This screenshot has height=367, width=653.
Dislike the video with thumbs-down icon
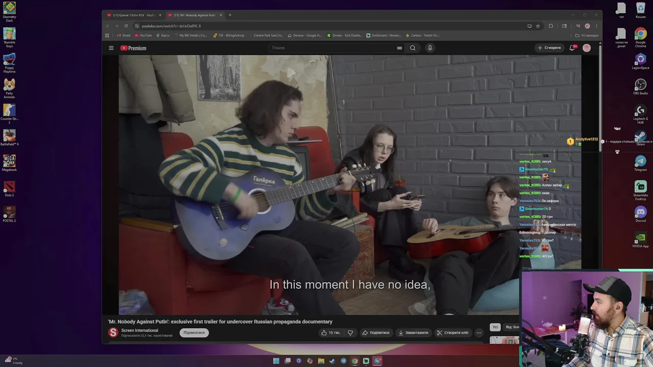tap(350, 333)
